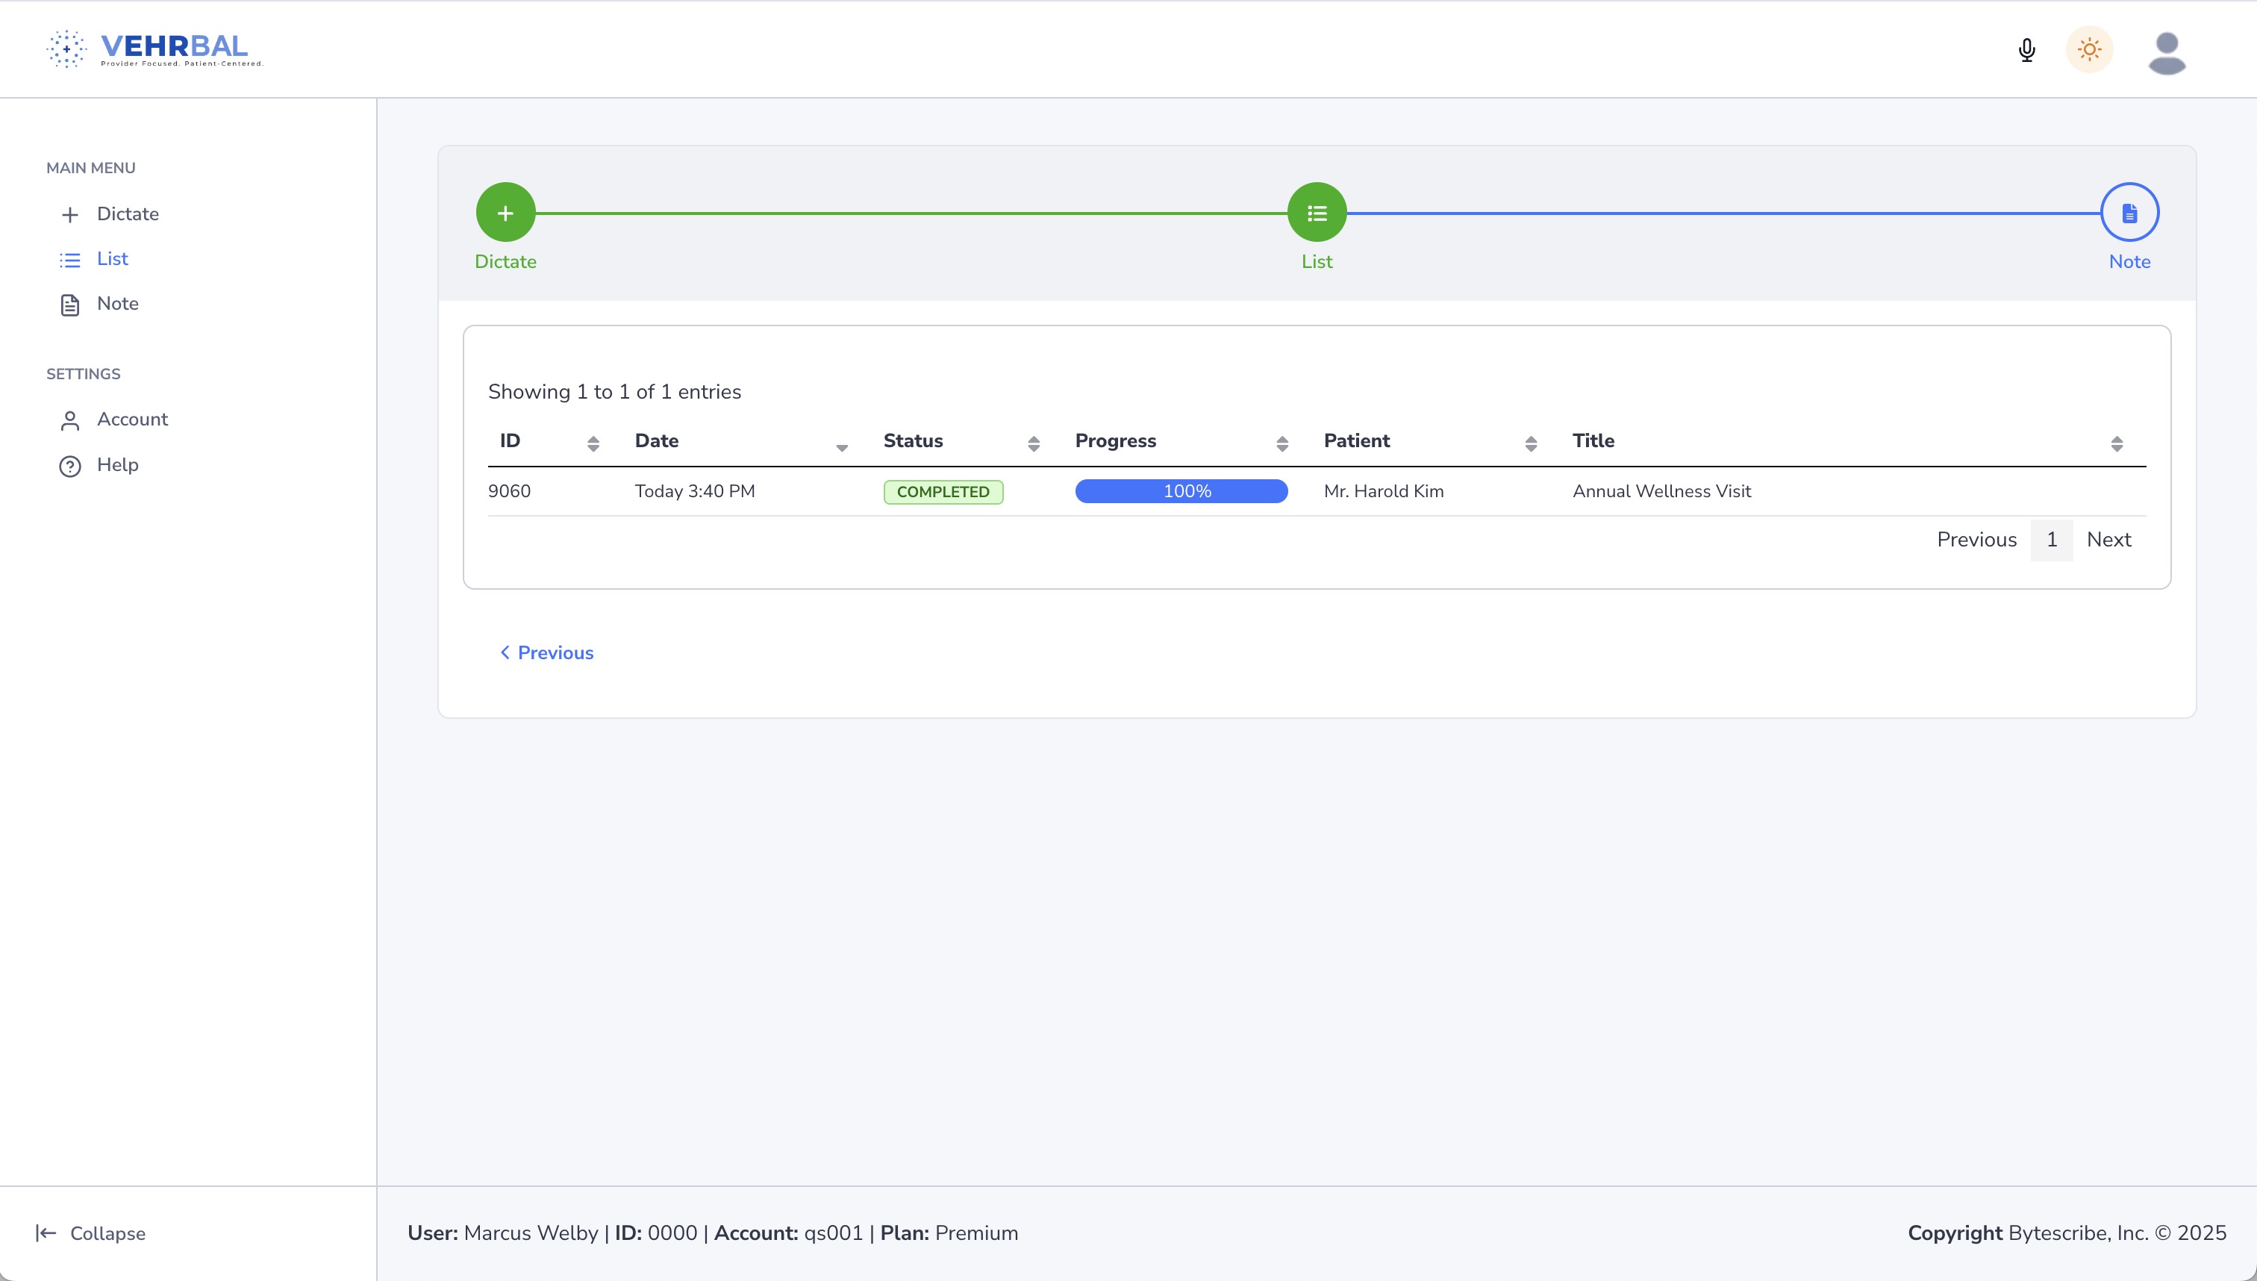
Task: Open the Help page
Action: pyautogui.click(x=117, y=464)
